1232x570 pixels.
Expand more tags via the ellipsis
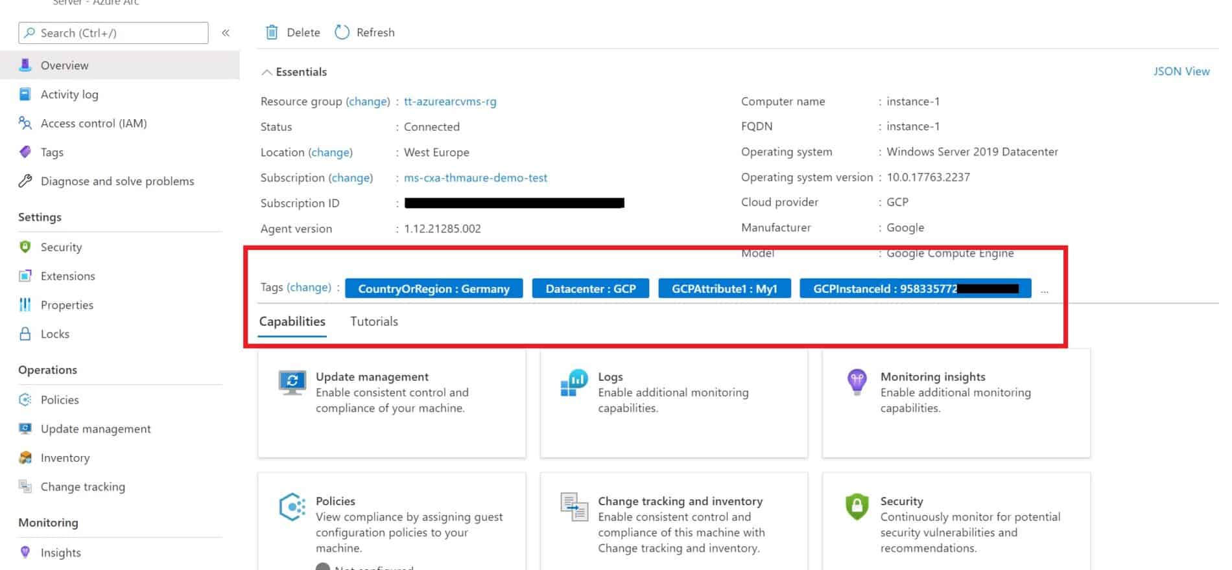pos(1045,291)
